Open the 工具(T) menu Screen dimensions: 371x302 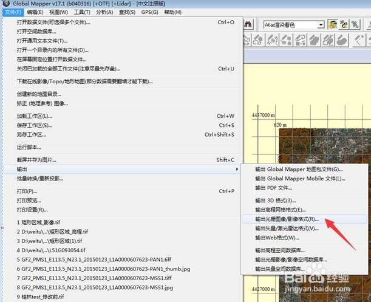point(82,12)
